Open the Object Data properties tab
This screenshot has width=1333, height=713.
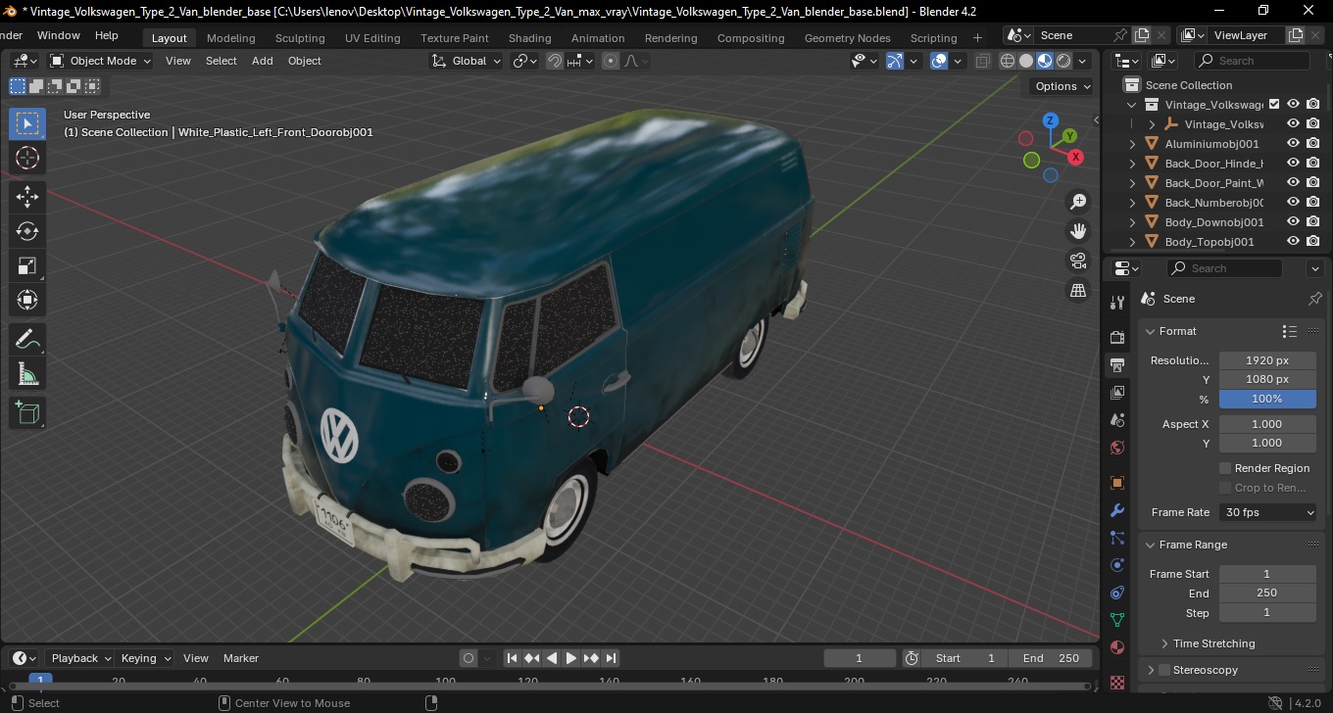click(x=1117, y=620)
